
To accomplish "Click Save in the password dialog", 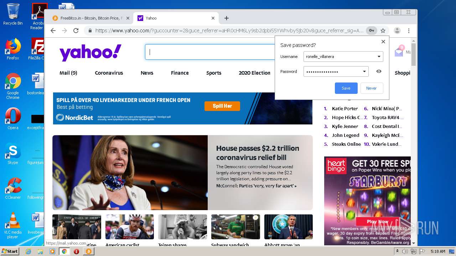I will [x=346, y=88].
